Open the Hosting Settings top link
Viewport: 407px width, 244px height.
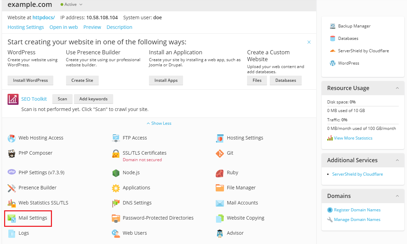[26, 27]
